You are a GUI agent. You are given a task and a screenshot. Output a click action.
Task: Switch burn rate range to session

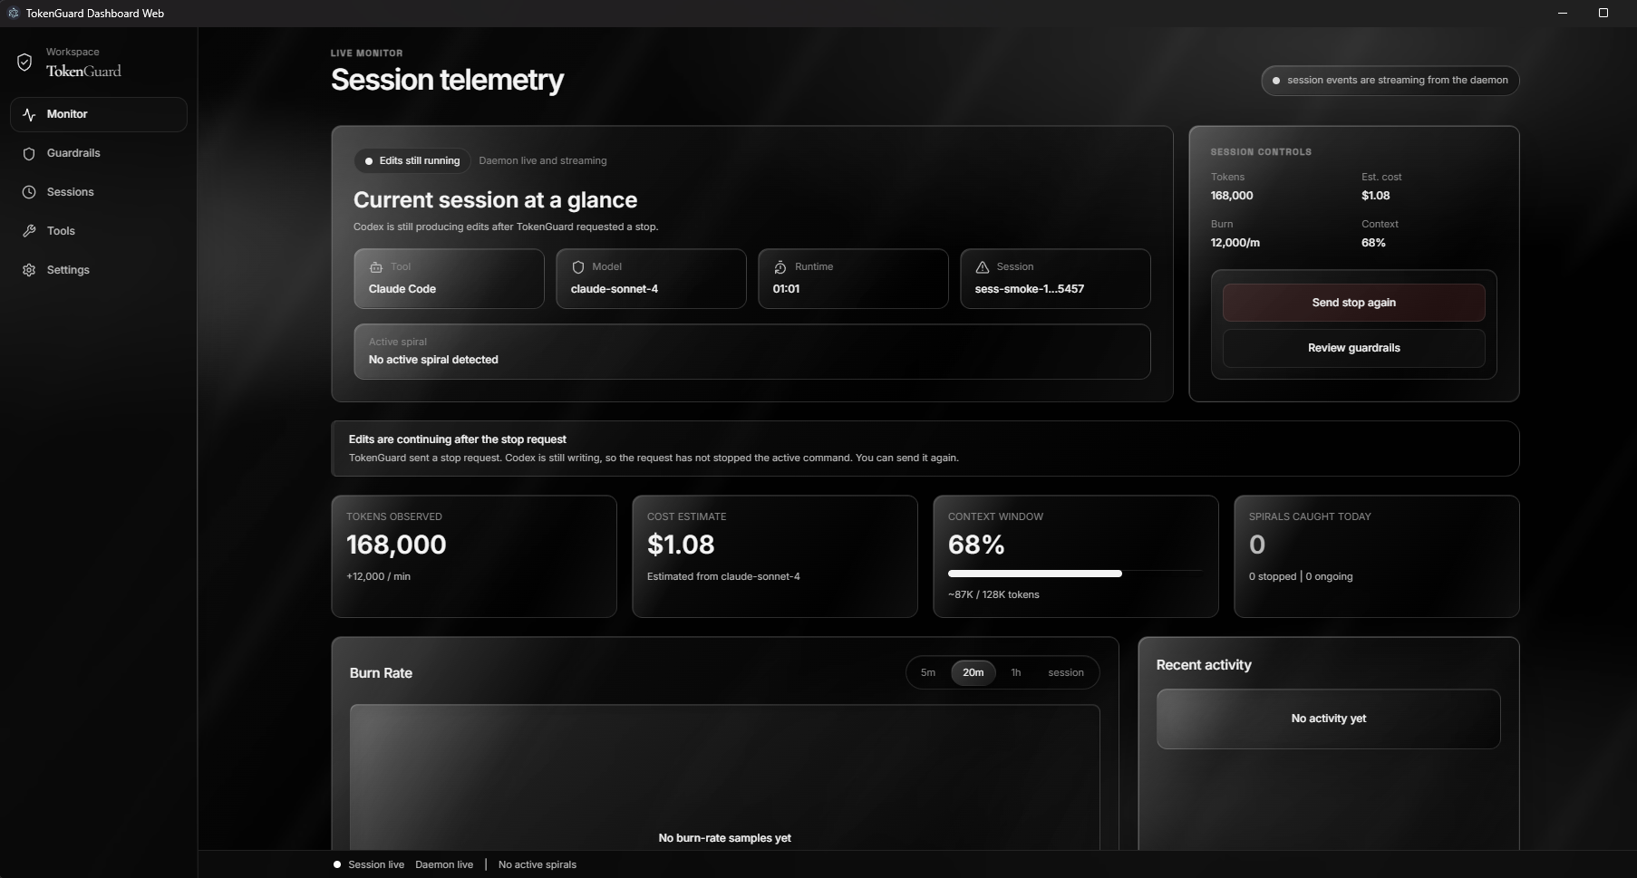1066,672
